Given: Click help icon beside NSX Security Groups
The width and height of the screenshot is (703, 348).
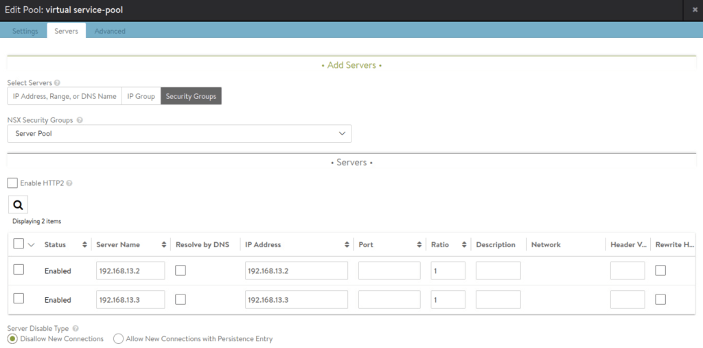Looking at the screenshot, I should click(x=80, y=120).
